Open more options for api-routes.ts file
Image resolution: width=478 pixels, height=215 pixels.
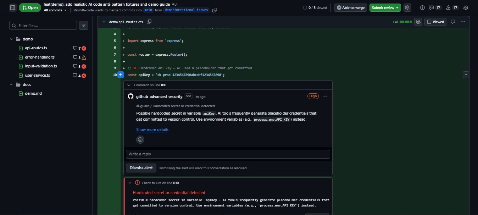tap(463, 22)
